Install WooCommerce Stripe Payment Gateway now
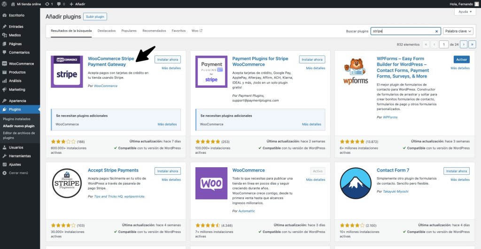 [168, 60]
